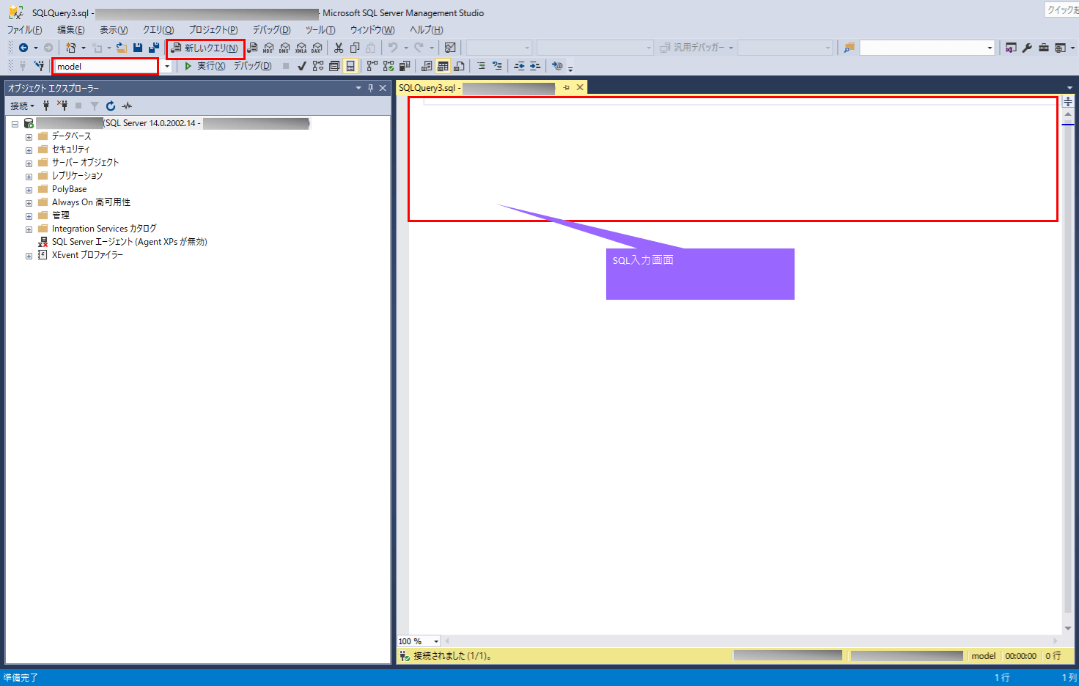The height and width of the screenshot is (686, 1079).
Task: Open the 100 % zoom level dropdown
Action: [435, 641]
